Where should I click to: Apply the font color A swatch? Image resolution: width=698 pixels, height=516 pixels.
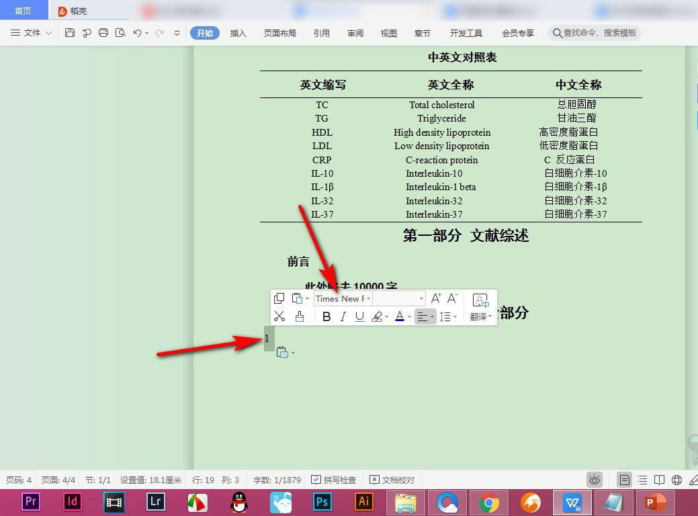click(x=400, y=316)
